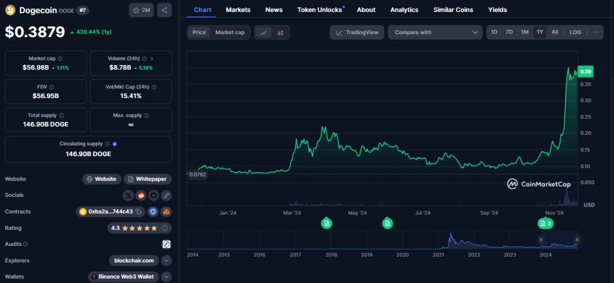Click the news marker near May '24

tap(387, 223)
